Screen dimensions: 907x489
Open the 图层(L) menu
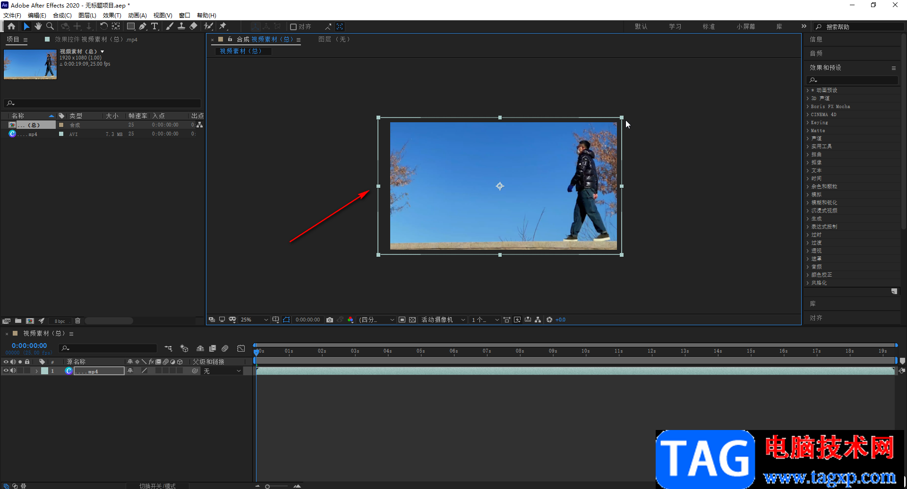tap(87, 16)
